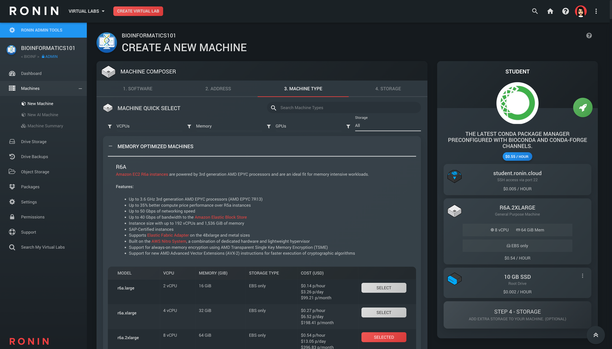The width and height of the screenshot is (612, 349).
Task: Open Amazon EC2 R6a instances link
Action: [142, 174]
